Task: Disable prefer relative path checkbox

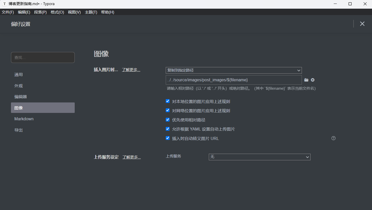Action: click(168, 120)
